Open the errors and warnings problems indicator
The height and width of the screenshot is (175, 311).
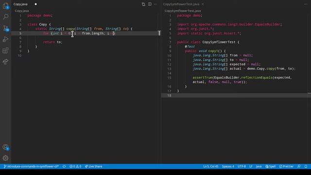75,166
